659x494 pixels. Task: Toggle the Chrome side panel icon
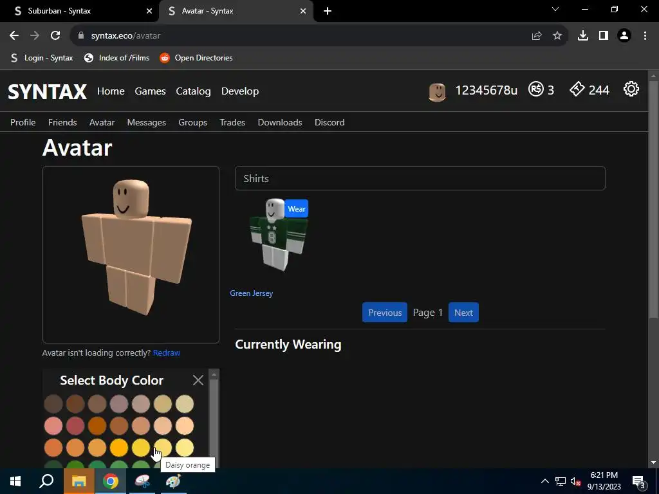(604, 36)
